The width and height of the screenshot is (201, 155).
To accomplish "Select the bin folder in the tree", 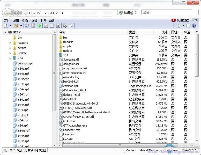I will [20, 38].
